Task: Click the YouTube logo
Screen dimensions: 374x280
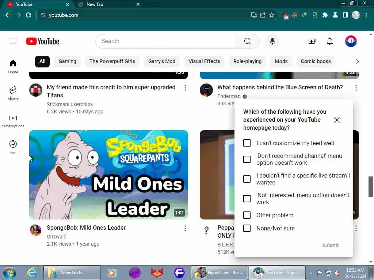Action: pos(43,41)
